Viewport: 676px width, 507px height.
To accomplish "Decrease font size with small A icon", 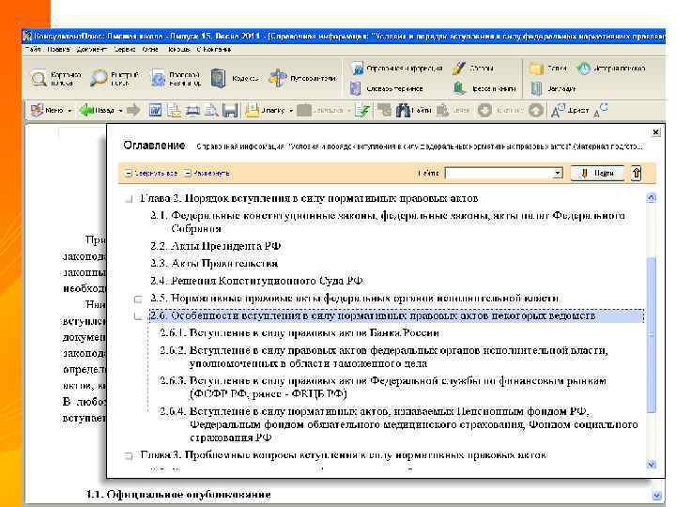I will [x=601, y=111].
